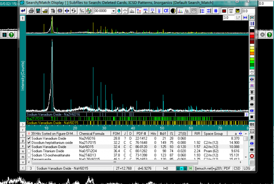Click the FM button on right sidebar

(x=252, y=124)
